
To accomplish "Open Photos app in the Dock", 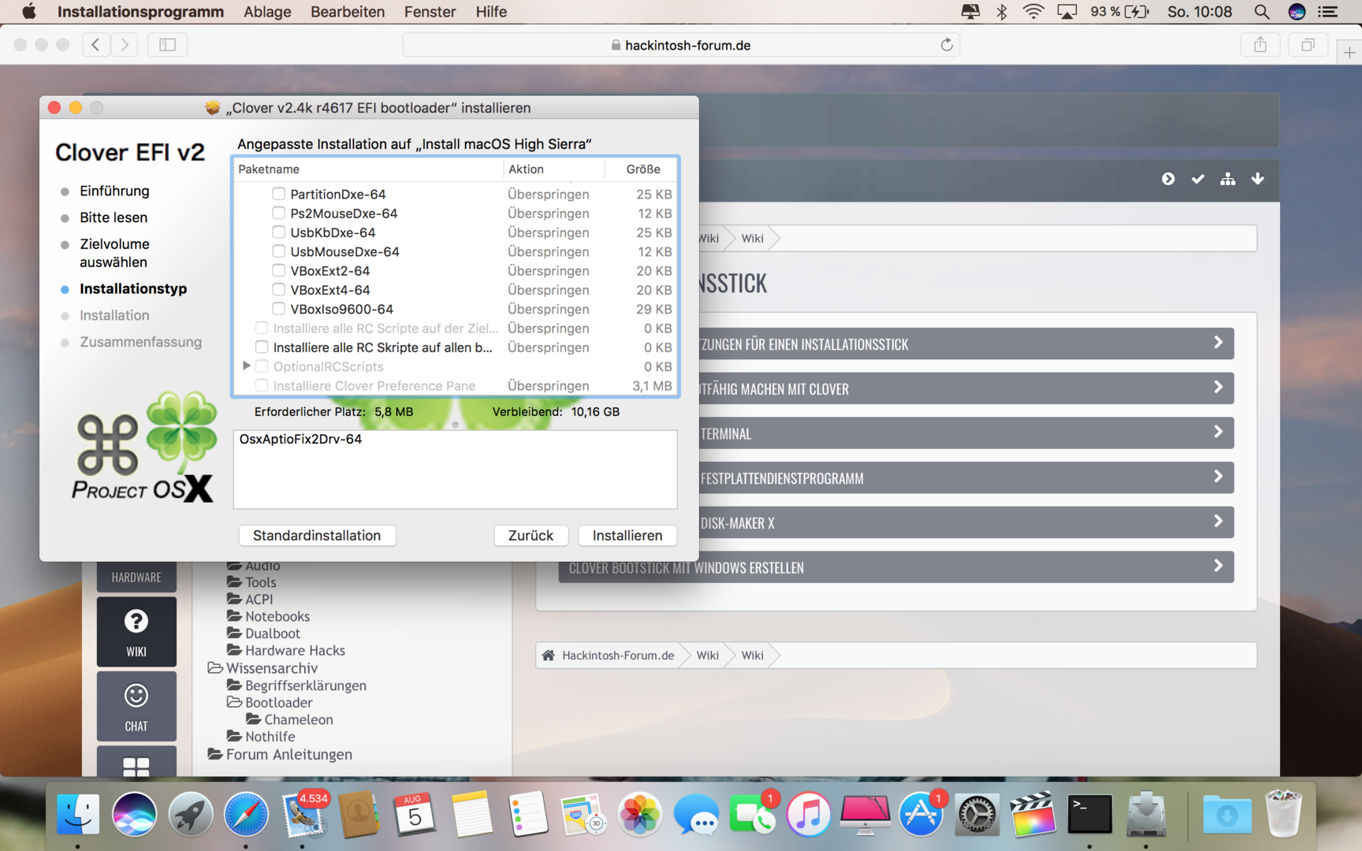I will tap(639, 814).
